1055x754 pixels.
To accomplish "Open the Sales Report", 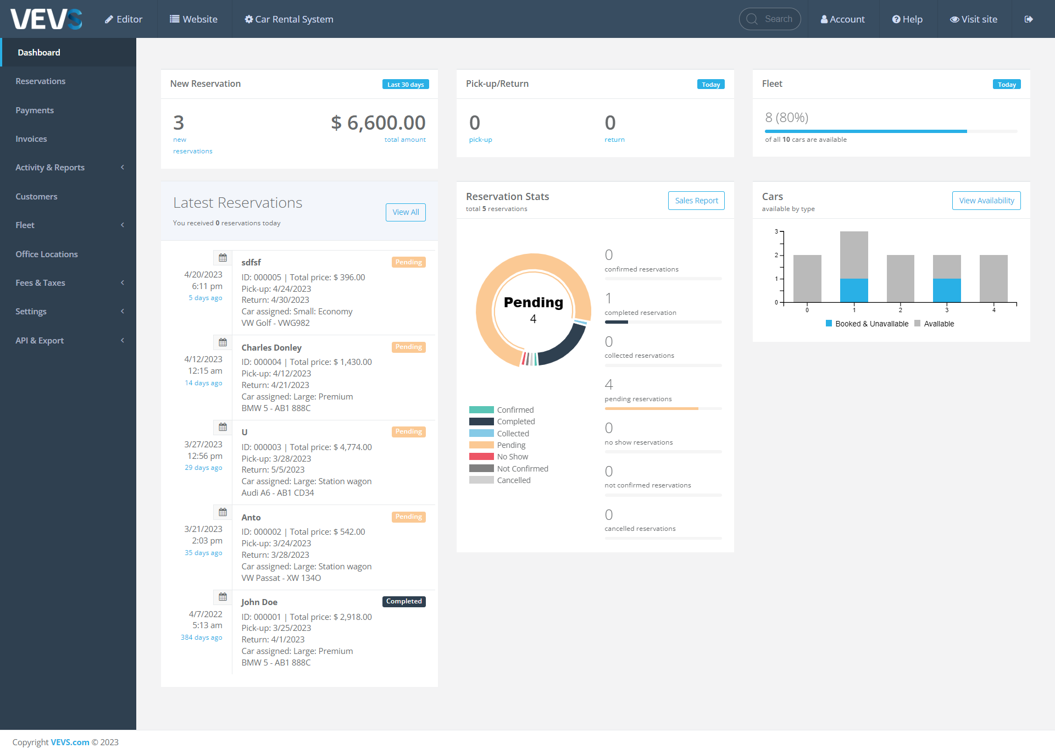I will coord(696,201).
